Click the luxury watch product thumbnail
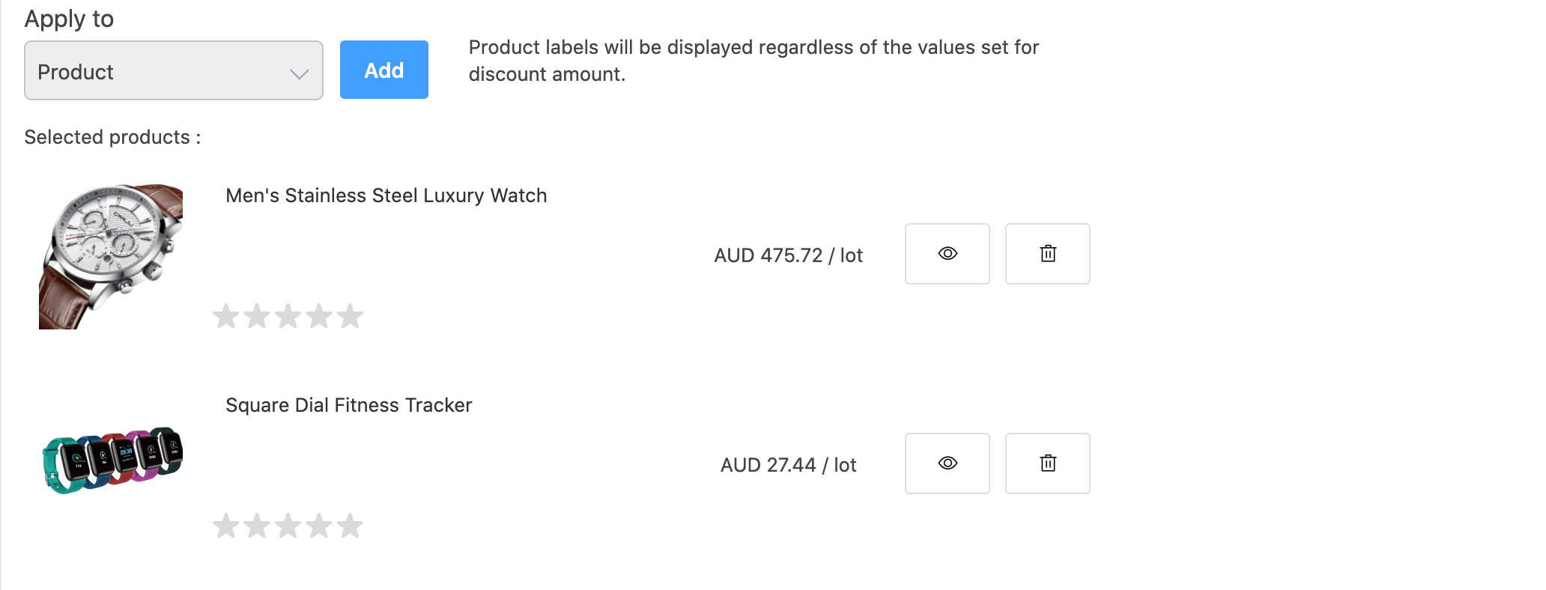The width and height of the screenshot is (1546, 590). [111, 256]
